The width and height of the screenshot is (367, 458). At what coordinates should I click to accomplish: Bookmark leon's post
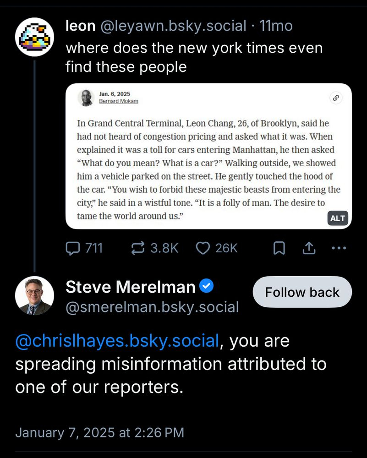click(279, 248)
